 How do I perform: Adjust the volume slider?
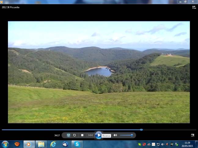[126, 135]
